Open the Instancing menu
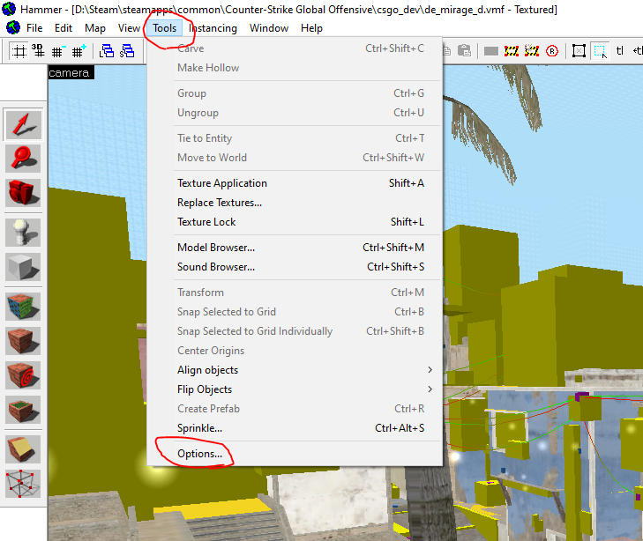Screen dimensions: 643x541 tap(213, 28)
